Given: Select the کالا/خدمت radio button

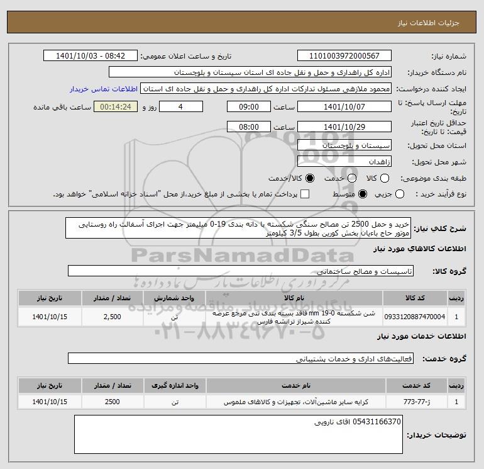Looking at the screenshot, I should (310, 178).
